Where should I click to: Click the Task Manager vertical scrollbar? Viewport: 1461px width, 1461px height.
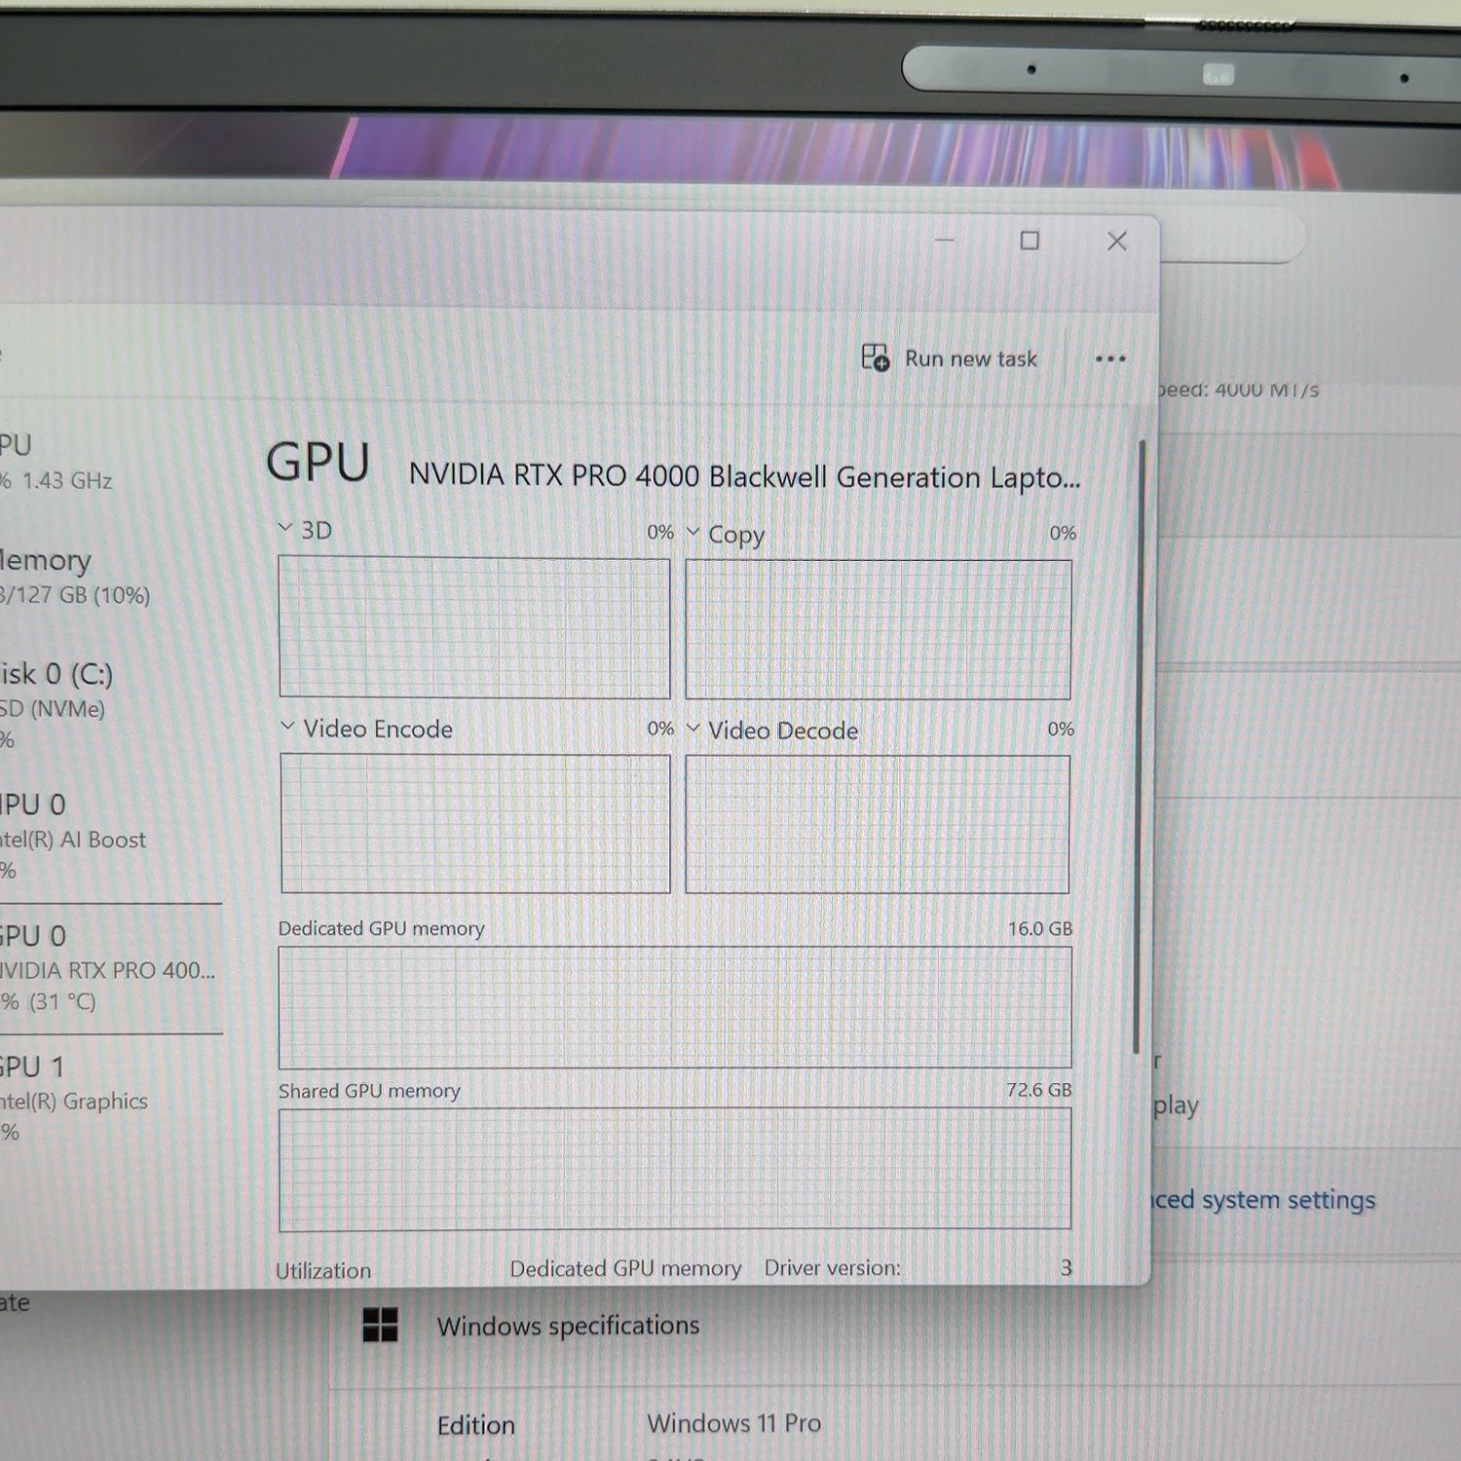click(x=1138, y=747)
